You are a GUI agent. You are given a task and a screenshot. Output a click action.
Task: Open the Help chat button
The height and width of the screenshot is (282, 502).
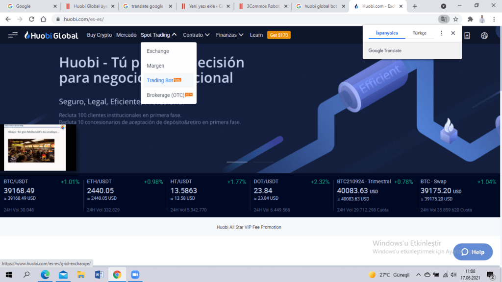point(473,252)
